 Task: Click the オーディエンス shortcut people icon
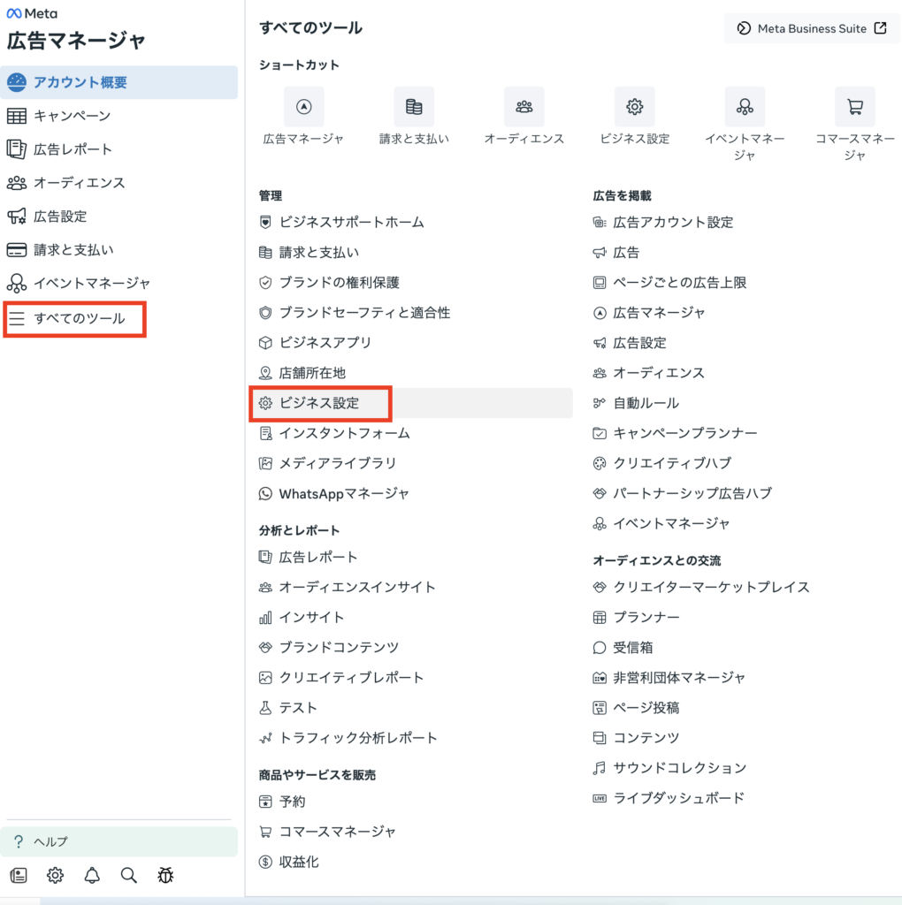(x=524, y=107)
